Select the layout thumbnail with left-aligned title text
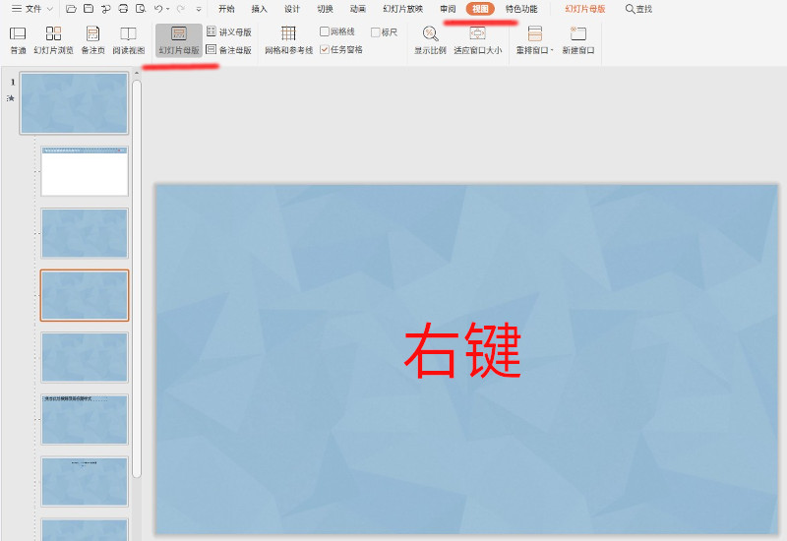This screenshot has width=787, height=541. pyautogui.click(x=85, y=420)
